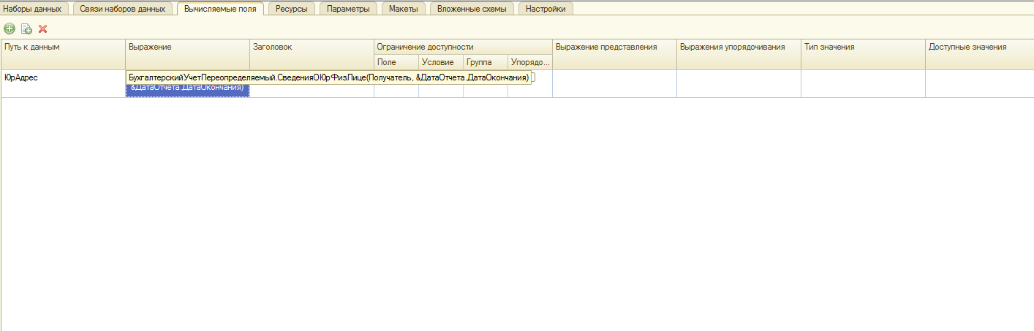
Task: Click the Выражение представления cell in ЮрАдрес row
Action: [x=614, y=83]
